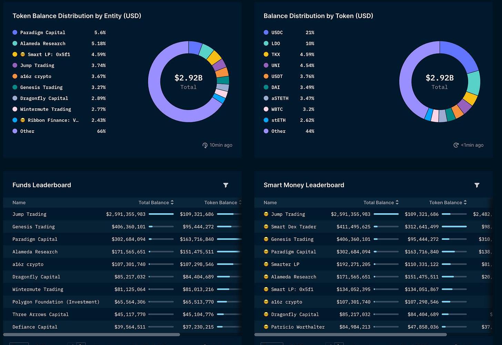Select a16z crypto legend entry
The width and height of the screenshot is (502, 345).
click(59, 77)
